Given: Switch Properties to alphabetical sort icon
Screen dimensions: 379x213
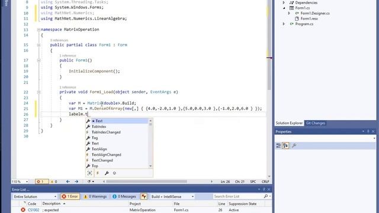Looking at the screenshot, I should pyautogui.click(x=285, y=146).
